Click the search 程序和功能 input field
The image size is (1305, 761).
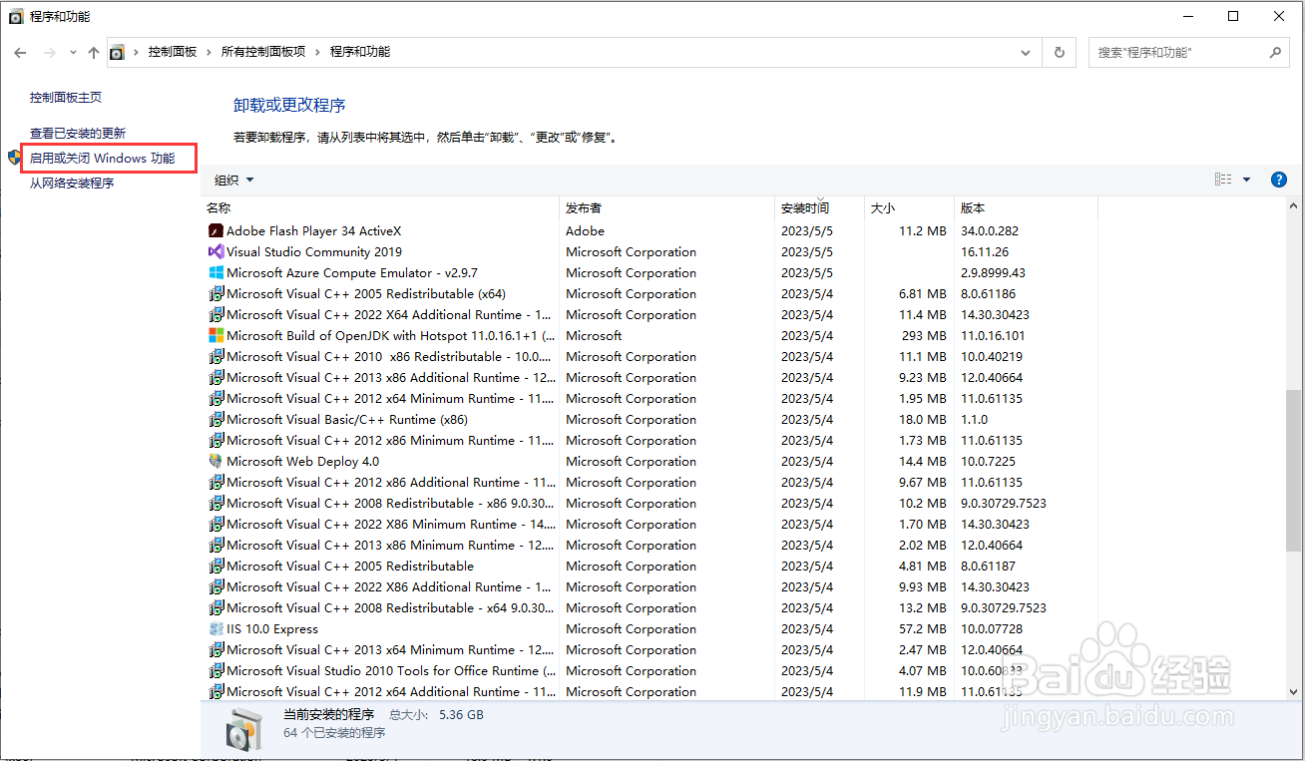1179,52
